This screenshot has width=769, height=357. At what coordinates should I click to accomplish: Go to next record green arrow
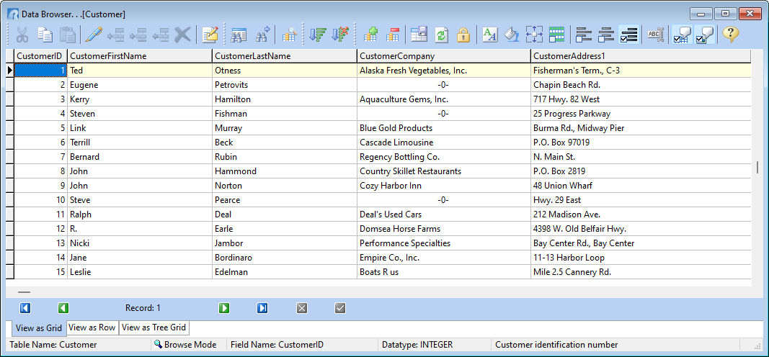[224, 308]
